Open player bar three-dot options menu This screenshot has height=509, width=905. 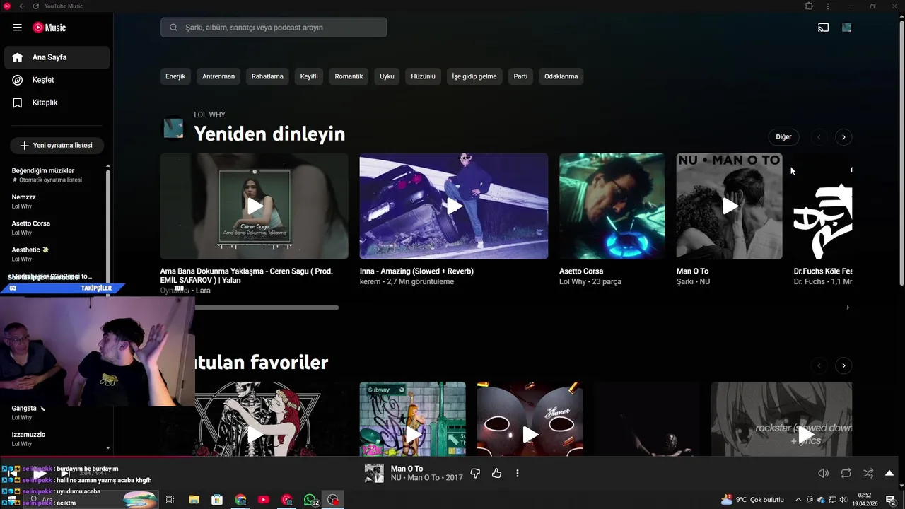(x=517, y=473)
